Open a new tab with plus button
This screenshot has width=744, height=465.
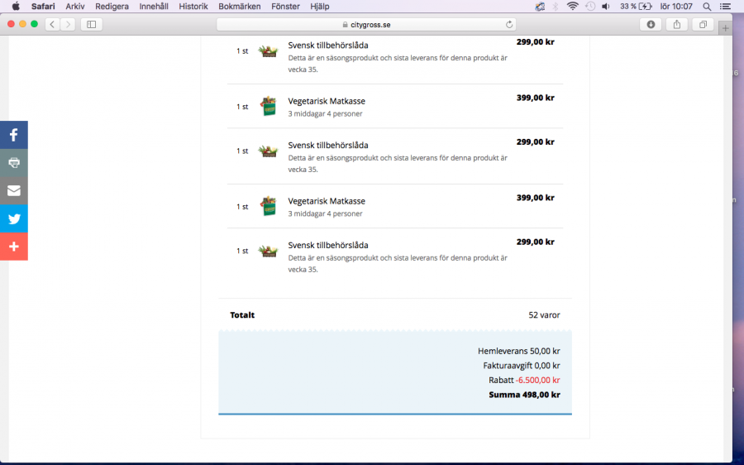coord(725,28)
